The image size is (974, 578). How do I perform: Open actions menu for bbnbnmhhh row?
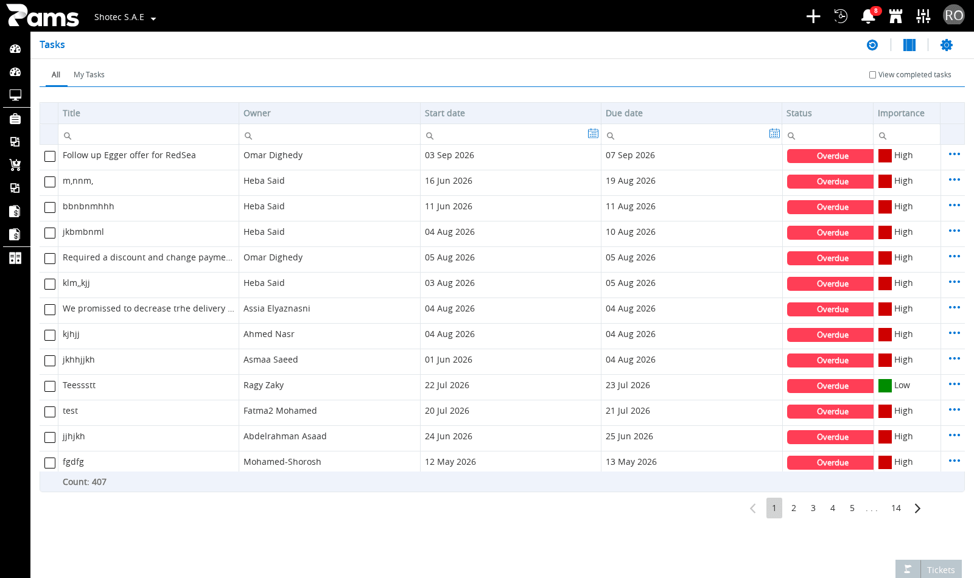click(x=954, y=206)
